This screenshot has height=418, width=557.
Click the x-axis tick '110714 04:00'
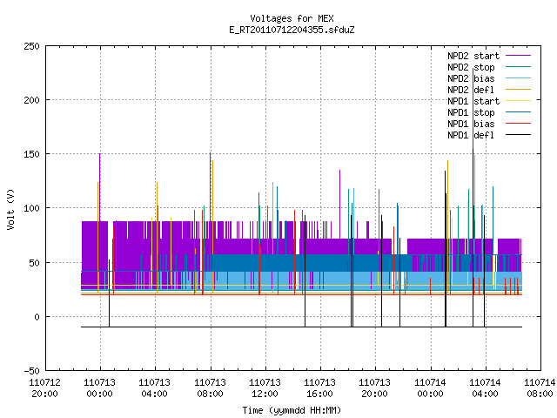click(486, 388)
